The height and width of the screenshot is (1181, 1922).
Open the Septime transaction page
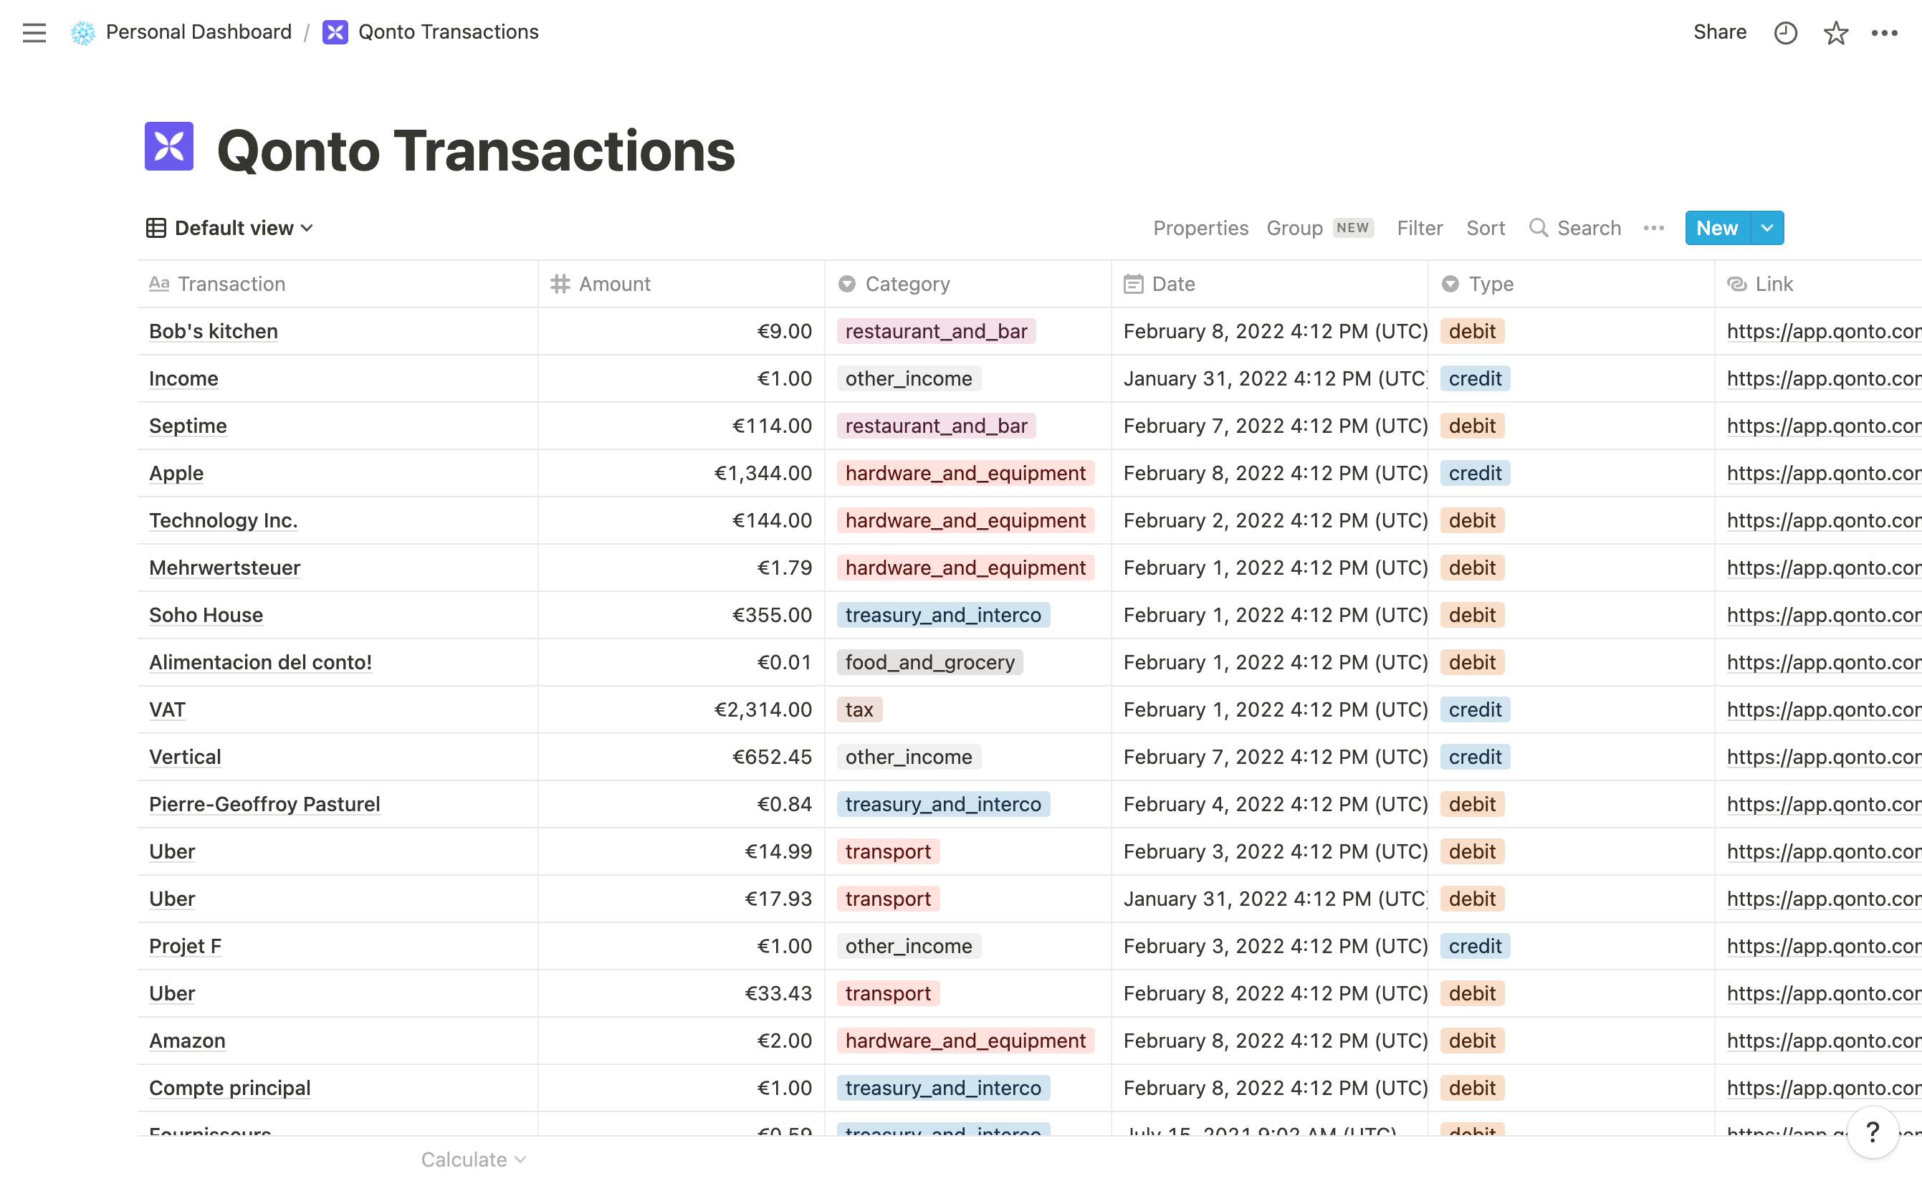188,426
